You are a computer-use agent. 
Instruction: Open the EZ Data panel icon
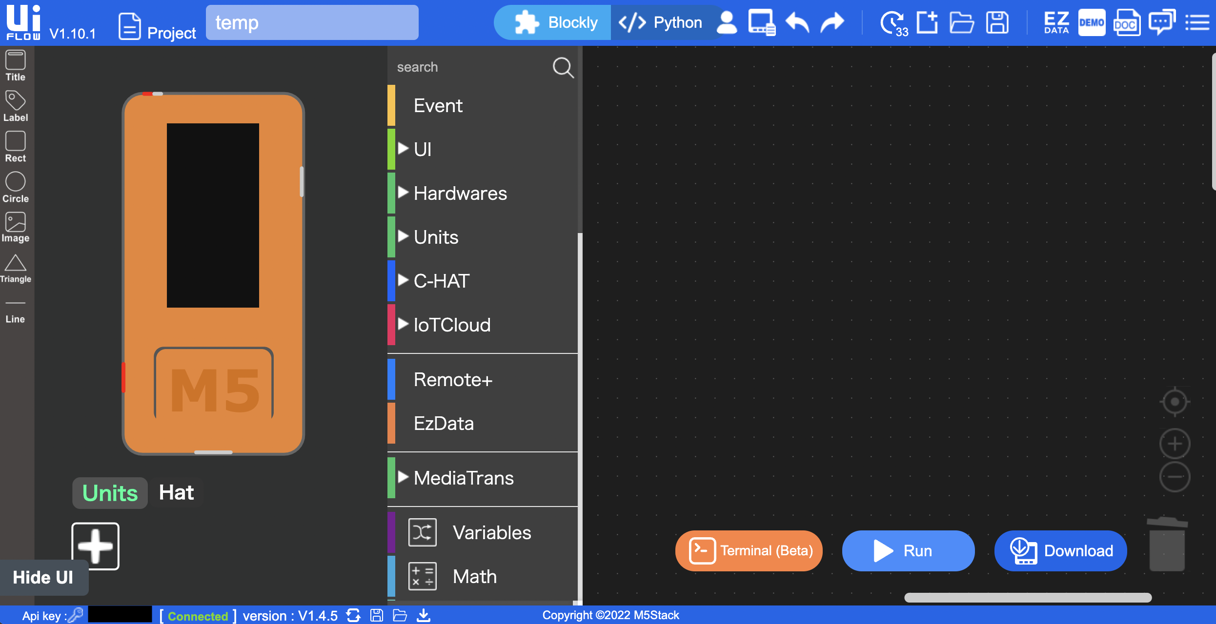(x=1056, y=23)
